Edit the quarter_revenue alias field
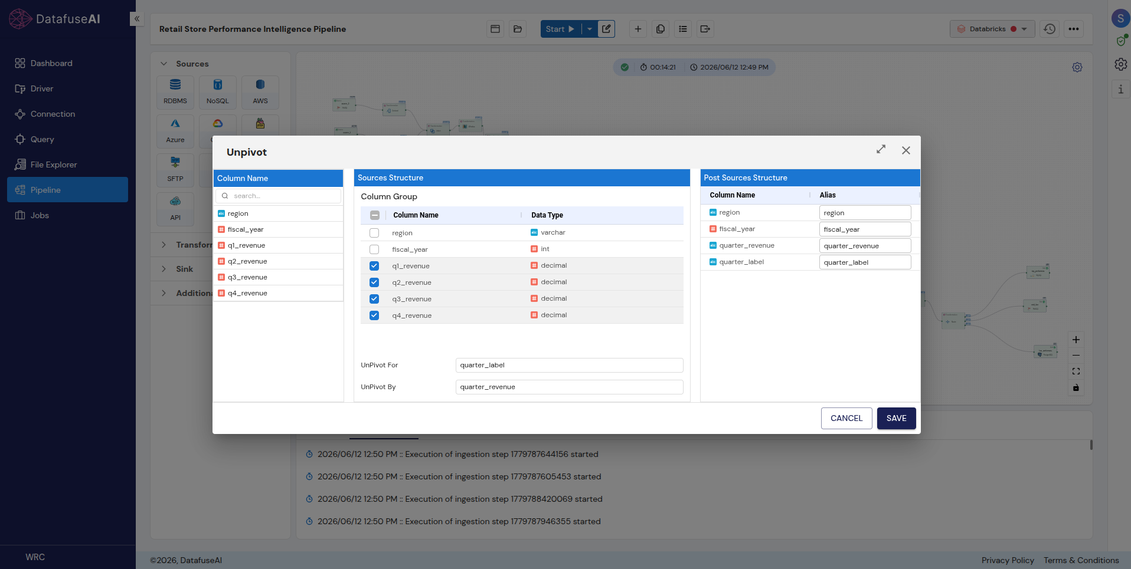Screen dimensions: 1131x569 point(865,246)
